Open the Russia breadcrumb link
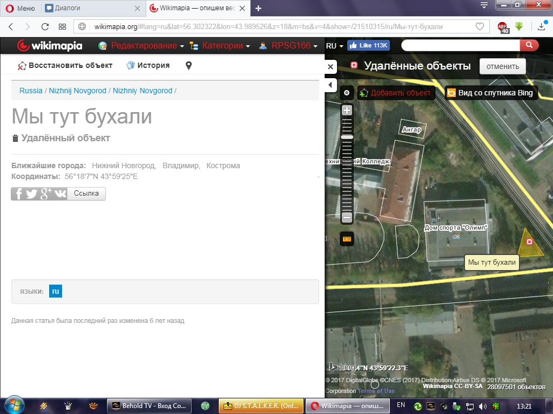Image resolution: width=553 pixels, height=414 pixels. pyautogui.click(x=31, y=91)
